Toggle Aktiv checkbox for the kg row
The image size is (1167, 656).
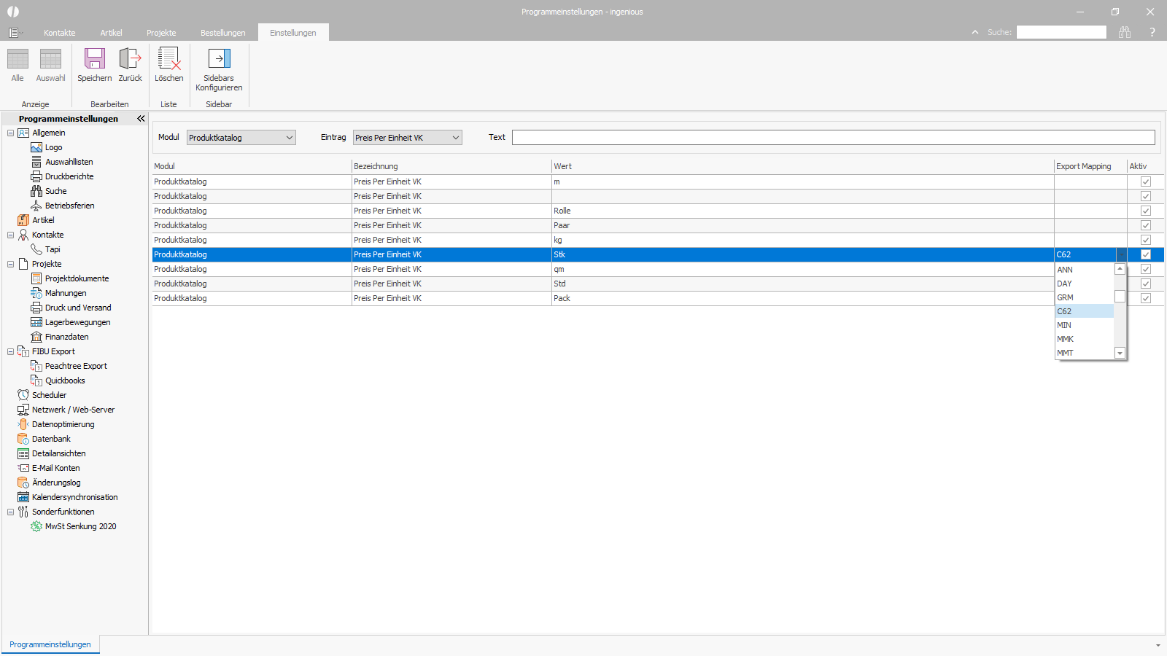(x=1145, y=240)
